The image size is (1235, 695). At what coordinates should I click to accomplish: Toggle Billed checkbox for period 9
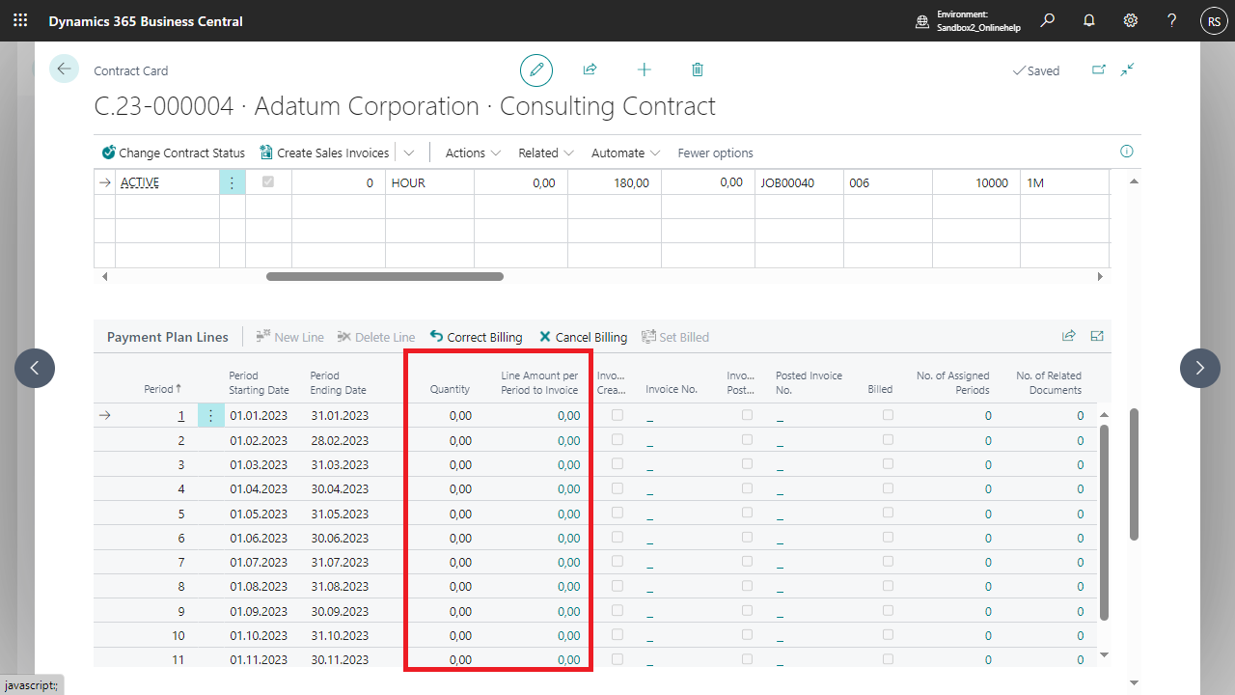888,610
